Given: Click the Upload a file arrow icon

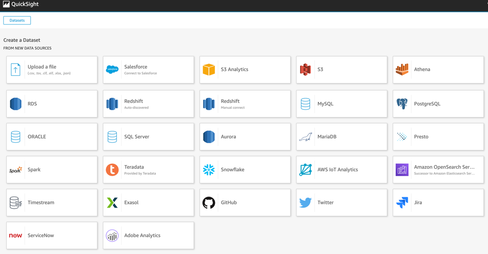Looking at the screenshot, I should coord(16,70).
